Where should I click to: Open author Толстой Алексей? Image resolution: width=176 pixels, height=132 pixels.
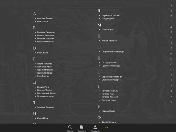[110, 97]
